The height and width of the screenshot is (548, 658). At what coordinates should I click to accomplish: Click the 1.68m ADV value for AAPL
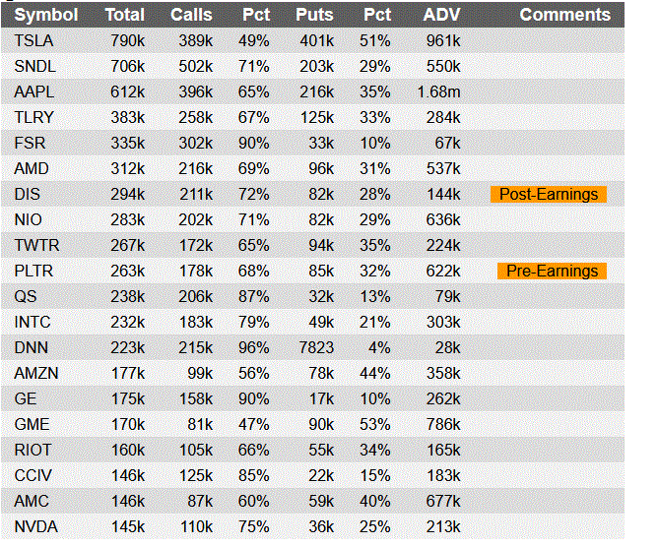[x=438, y=91]
